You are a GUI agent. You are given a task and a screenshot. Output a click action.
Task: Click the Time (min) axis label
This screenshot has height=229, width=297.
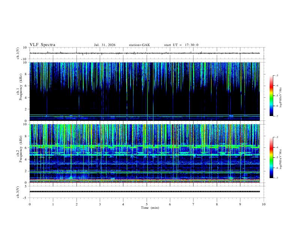(150, 208)
